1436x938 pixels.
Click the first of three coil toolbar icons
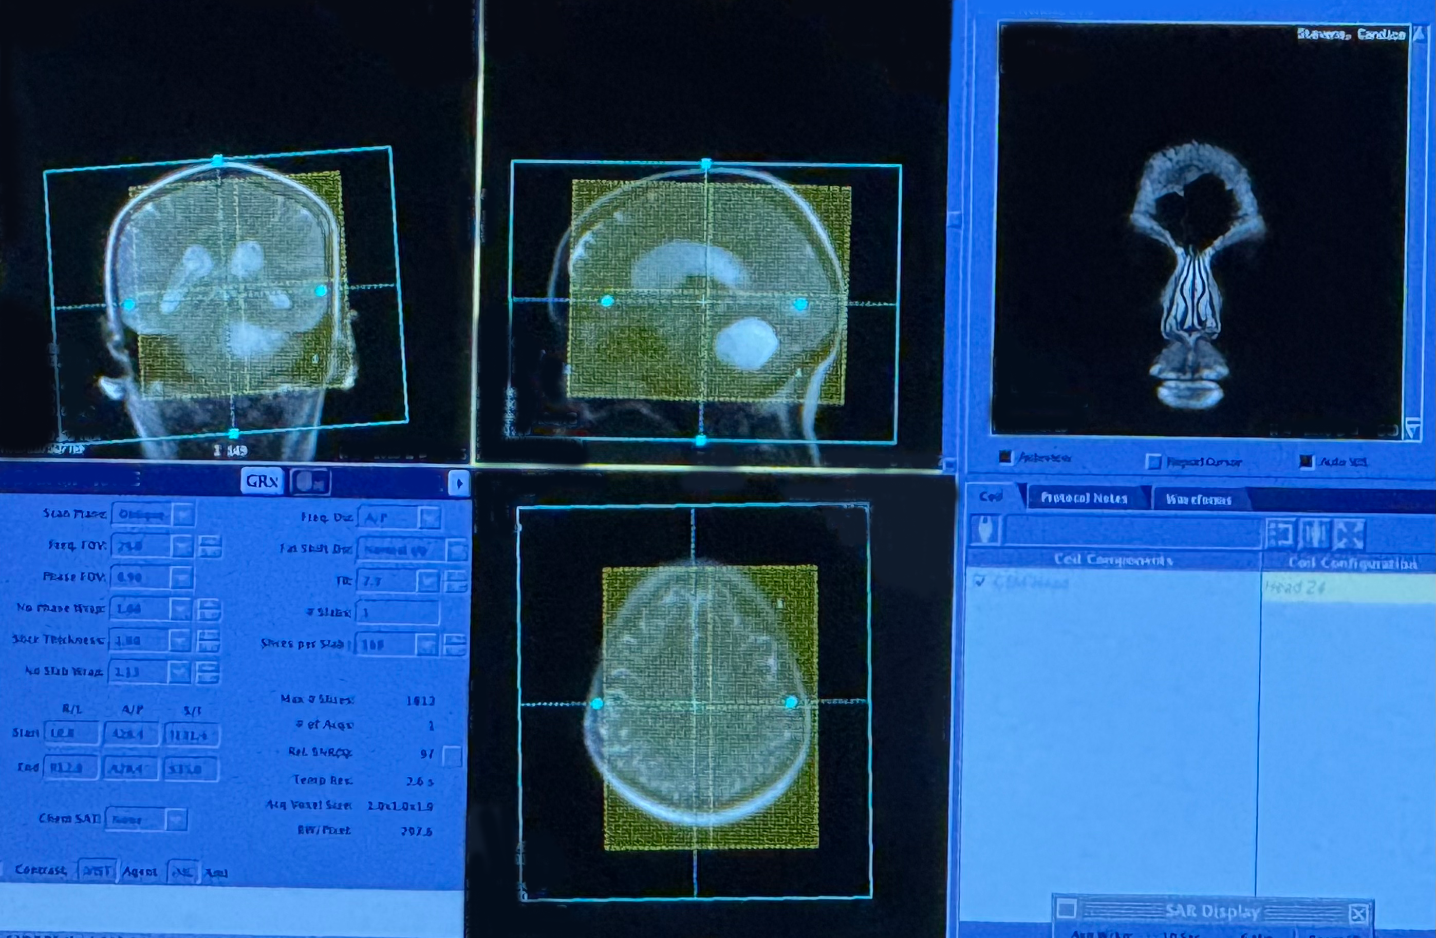[x=1280, y=533]
